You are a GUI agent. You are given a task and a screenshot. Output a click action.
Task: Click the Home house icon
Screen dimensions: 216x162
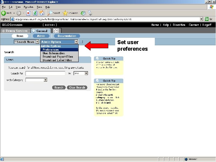click(x=42, y=13)
